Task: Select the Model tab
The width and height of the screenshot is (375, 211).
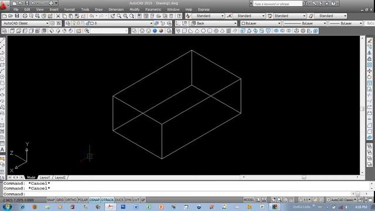Action: point(31,178)
